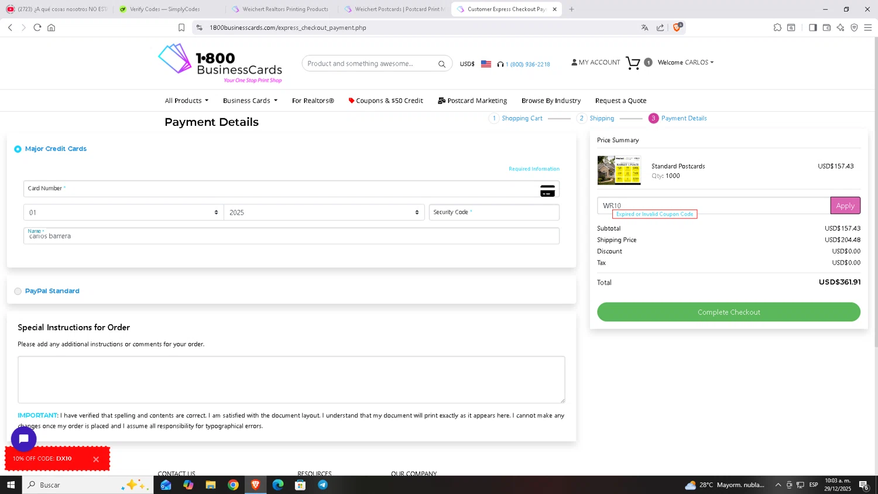Screen dimensions: 878x494
Task: Click the translate page icon
Action: pos(644,28)
